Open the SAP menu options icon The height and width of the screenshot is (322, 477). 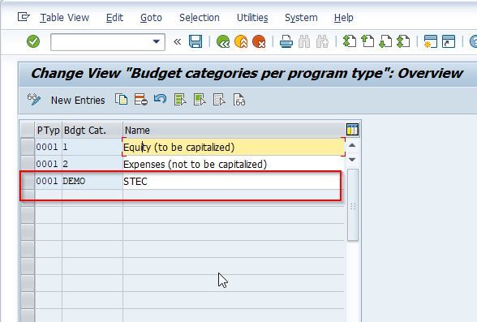(24, 17)
